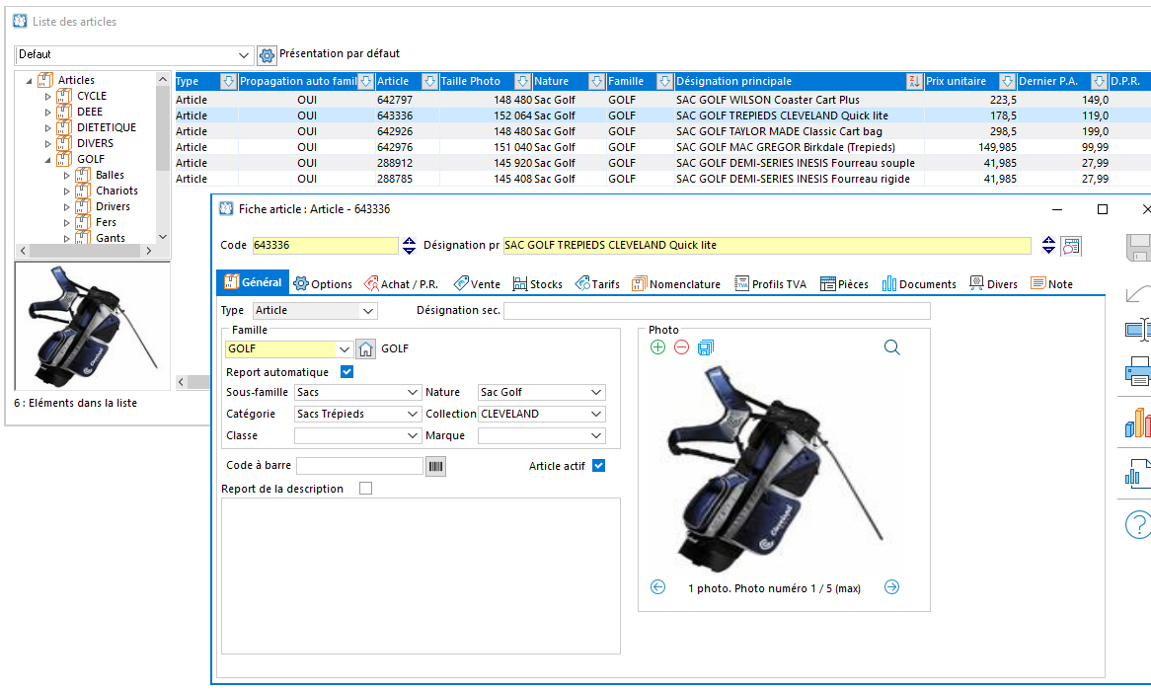Viewport: 1151px width, 691px height.
Task: Switch to the Tarifs tab
Action: coord(597,283)
